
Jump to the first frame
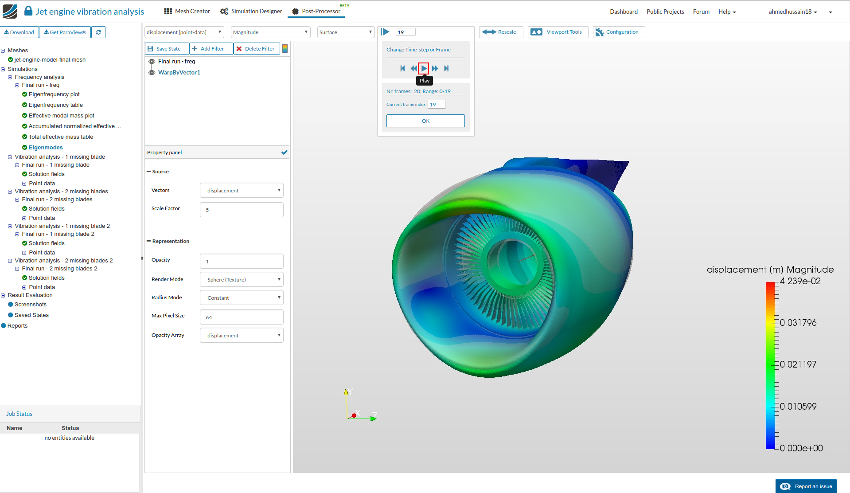(402, 68)
